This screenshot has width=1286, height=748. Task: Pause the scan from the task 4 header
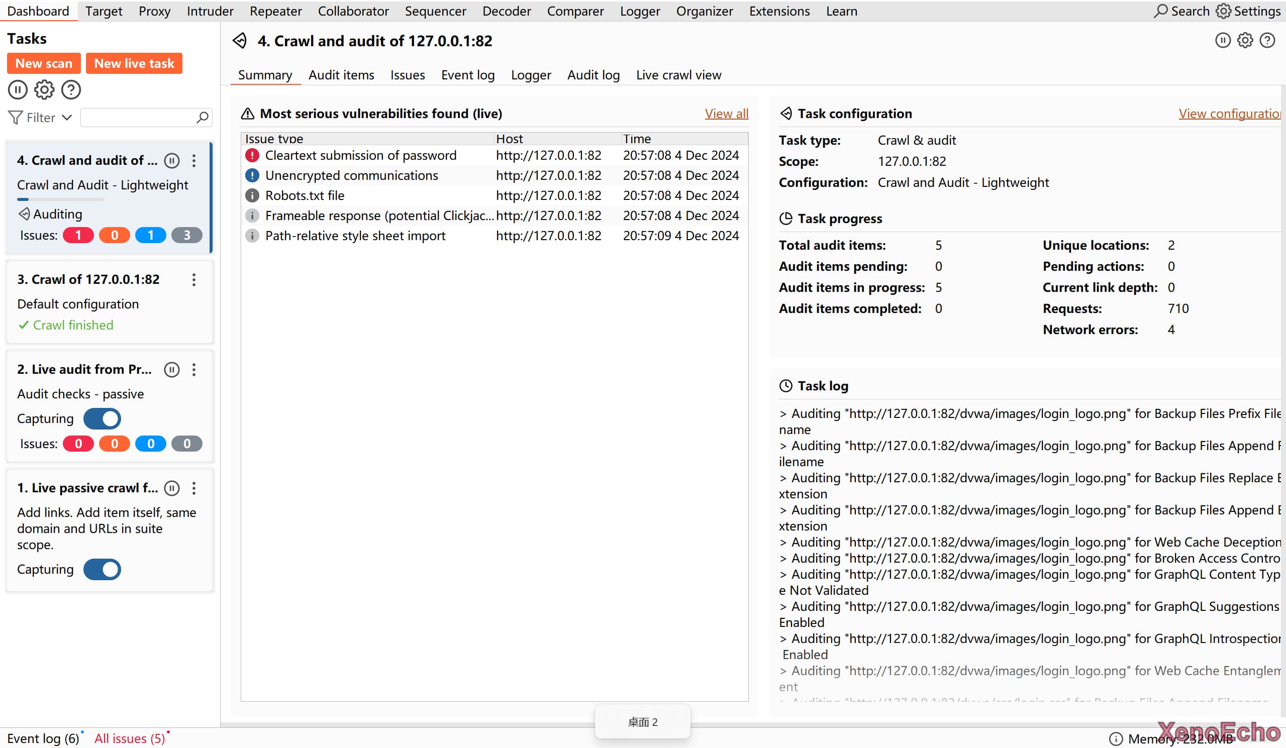[1222, 40]
